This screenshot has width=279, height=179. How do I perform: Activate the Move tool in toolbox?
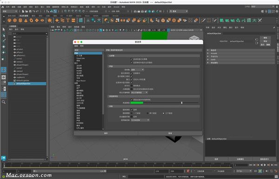[x=4, y=46]
